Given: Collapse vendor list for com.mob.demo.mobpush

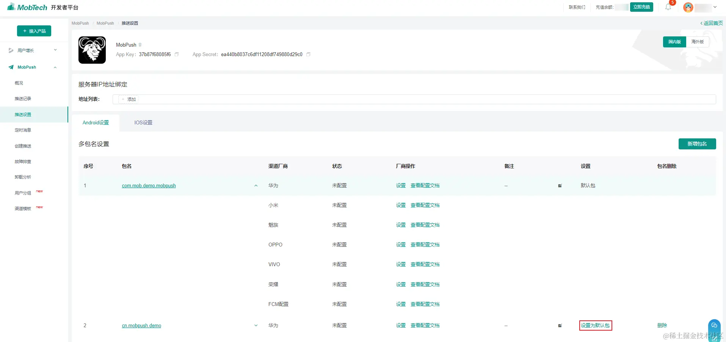Looking at the screenshot, I should [x=256, y=186].
